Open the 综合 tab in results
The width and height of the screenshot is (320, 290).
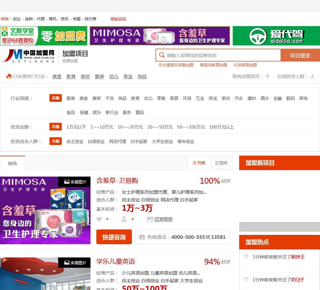click(x=13, y=163)
